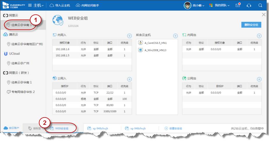Viewport: 269px width, 141px height.
Task: Select the A_CentOS6.5_HN1 host entry
Action: 156,43
